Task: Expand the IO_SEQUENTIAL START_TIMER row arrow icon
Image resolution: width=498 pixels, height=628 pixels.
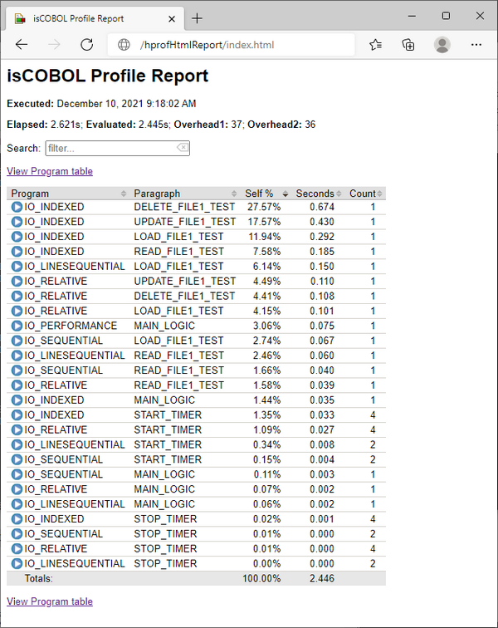Action: 17,459
